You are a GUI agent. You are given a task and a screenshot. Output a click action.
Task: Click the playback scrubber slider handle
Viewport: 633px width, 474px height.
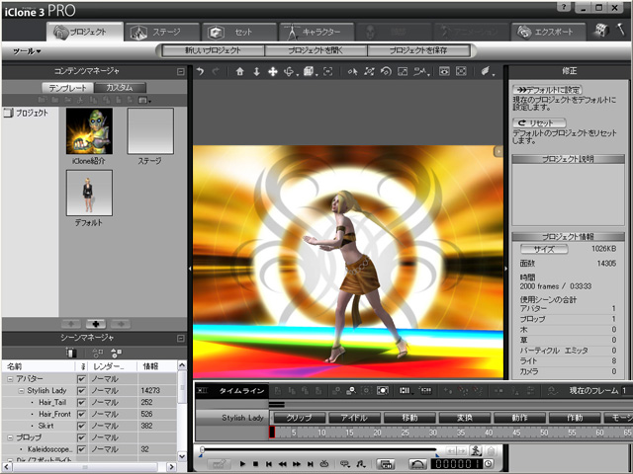click(202, 449)
